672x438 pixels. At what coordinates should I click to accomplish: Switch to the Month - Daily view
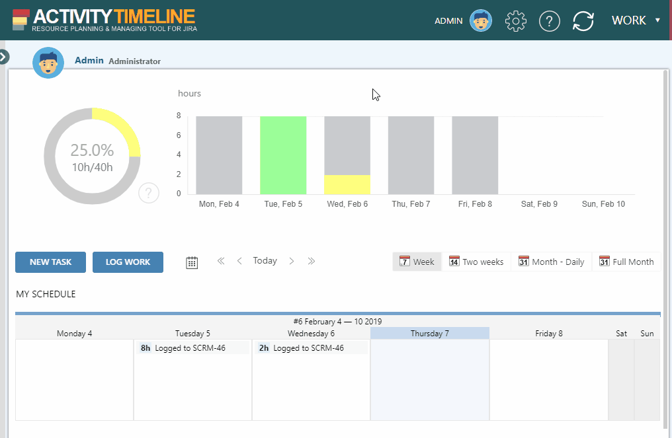pos(551,262)
